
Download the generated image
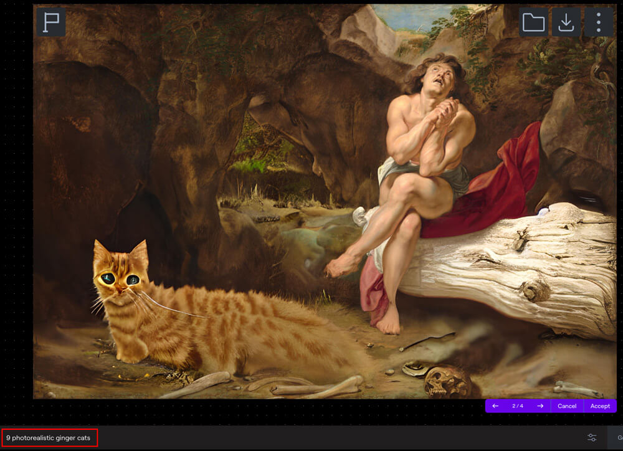point(566,22)
